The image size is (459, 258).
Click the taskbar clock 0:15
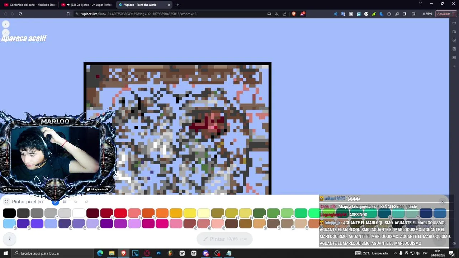point(437,253)
